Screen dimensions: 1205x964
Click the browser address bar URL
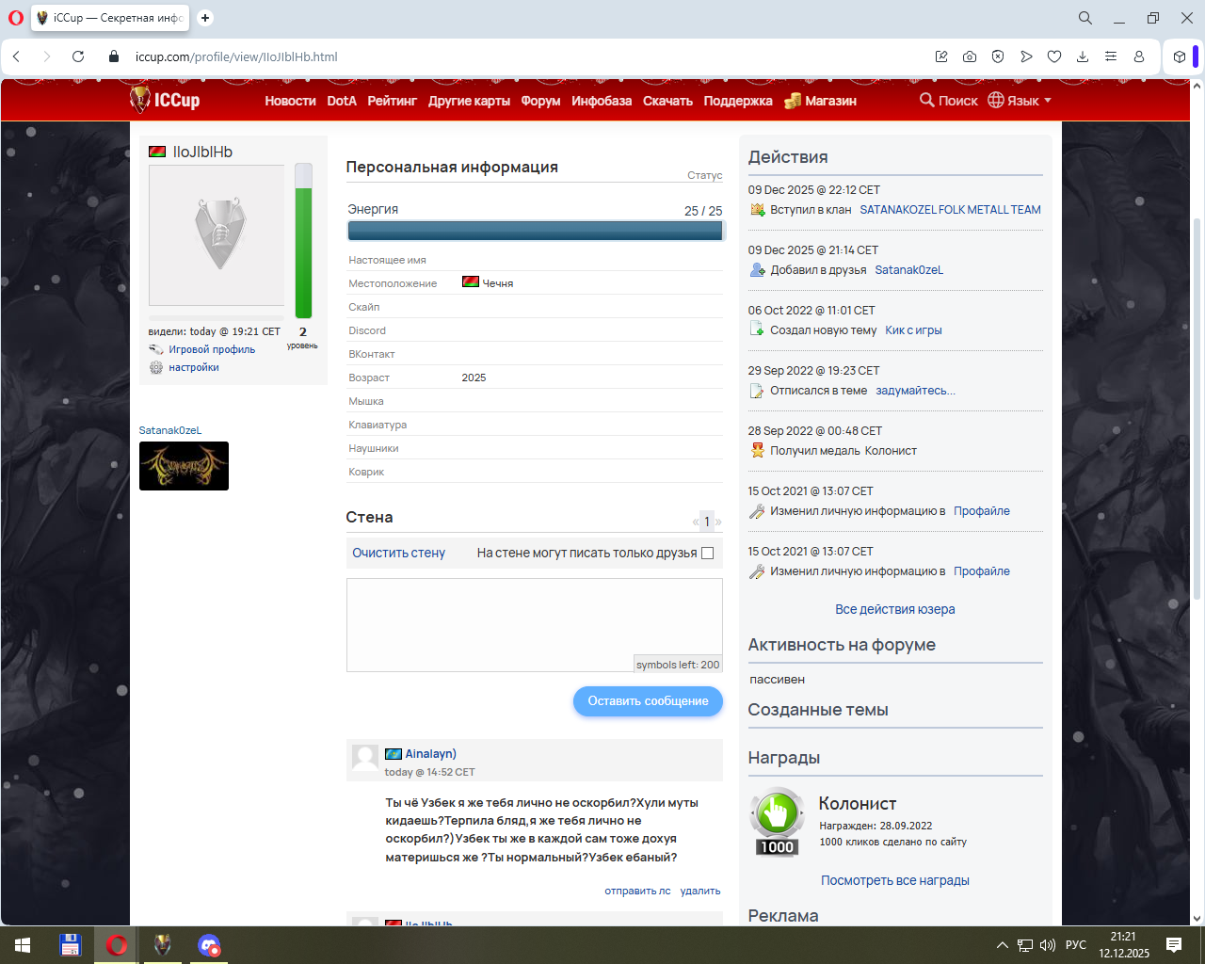pos(236,56)
